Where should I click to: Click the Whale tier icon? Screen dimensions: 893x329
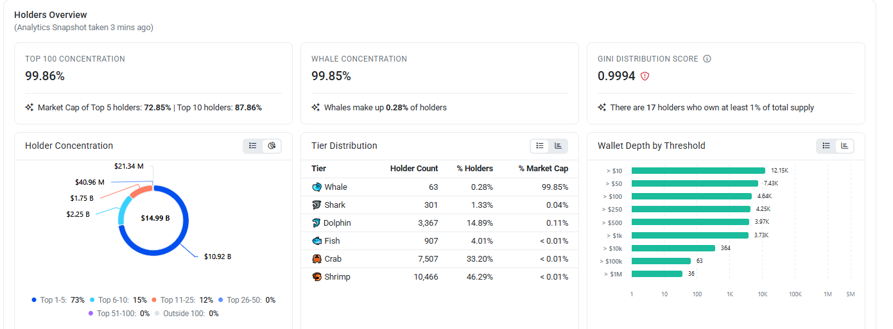coord(316,187)
